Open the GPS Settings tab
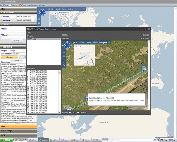The image size is (177, 142). click(x=18, y=131)
